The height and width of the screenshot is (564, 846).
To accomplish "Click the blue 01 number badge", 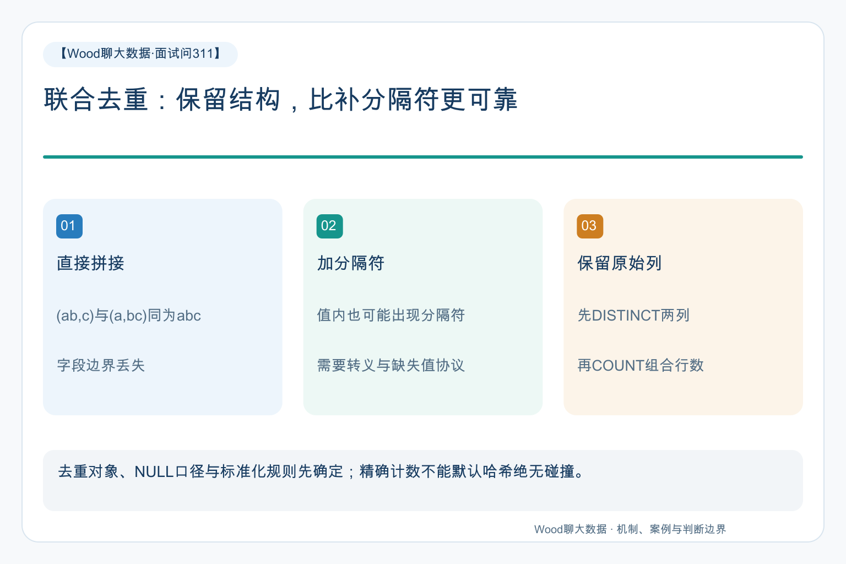I will [69, 226].
